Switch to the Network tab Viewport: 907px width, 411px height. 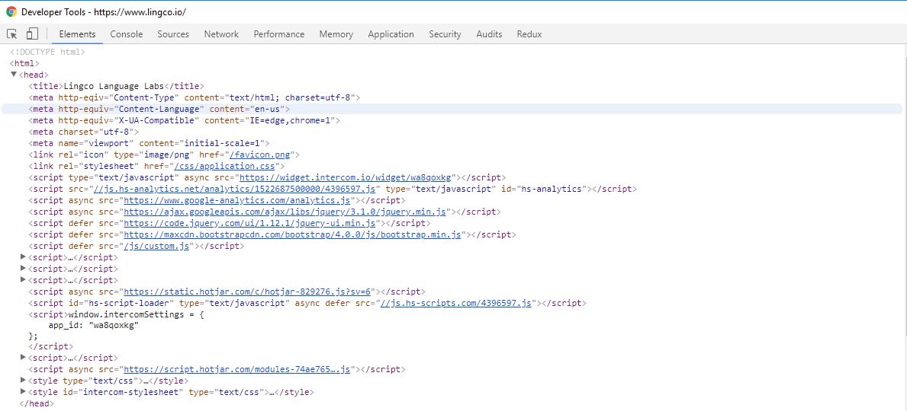tap(221, 34)
